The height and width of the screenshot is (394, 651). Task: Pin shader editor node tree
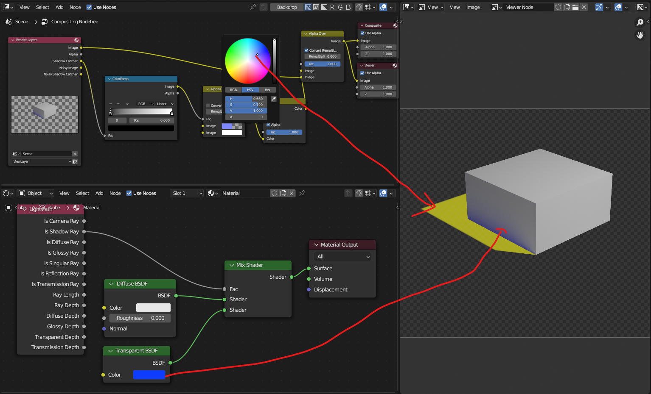[302, 193]
